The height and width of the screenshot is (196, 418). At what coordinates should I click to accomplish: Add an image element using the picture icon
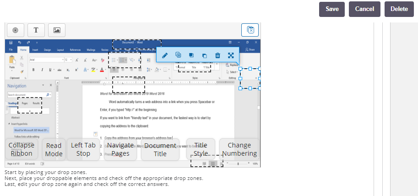56,30
